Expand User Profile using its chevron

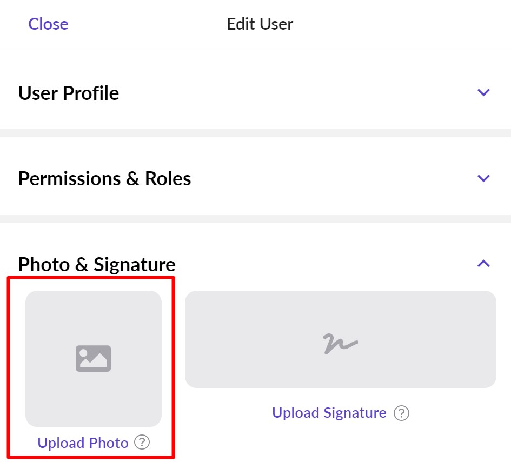tap(483, 92)
